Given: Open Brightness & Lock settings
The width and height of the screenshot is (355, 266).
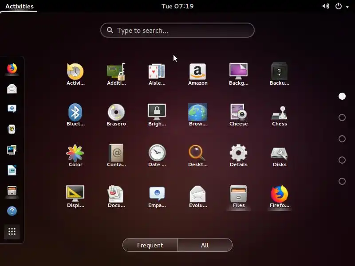Looking at the screenshot, I should click(x=157, y=115).
